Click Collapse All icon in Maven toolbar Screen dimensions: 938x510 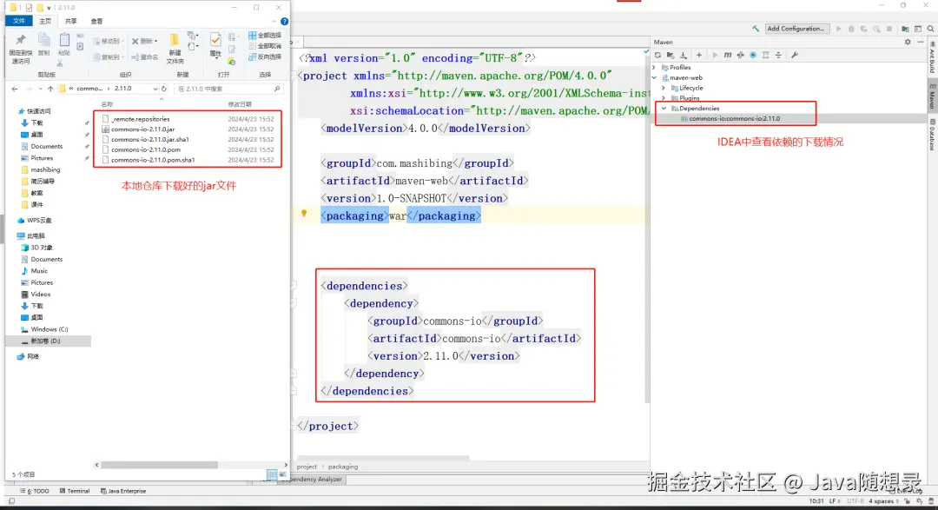[x=778, y=55]
